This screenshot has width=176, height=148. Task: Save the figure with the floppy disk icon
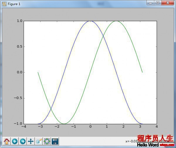(55, 141)
